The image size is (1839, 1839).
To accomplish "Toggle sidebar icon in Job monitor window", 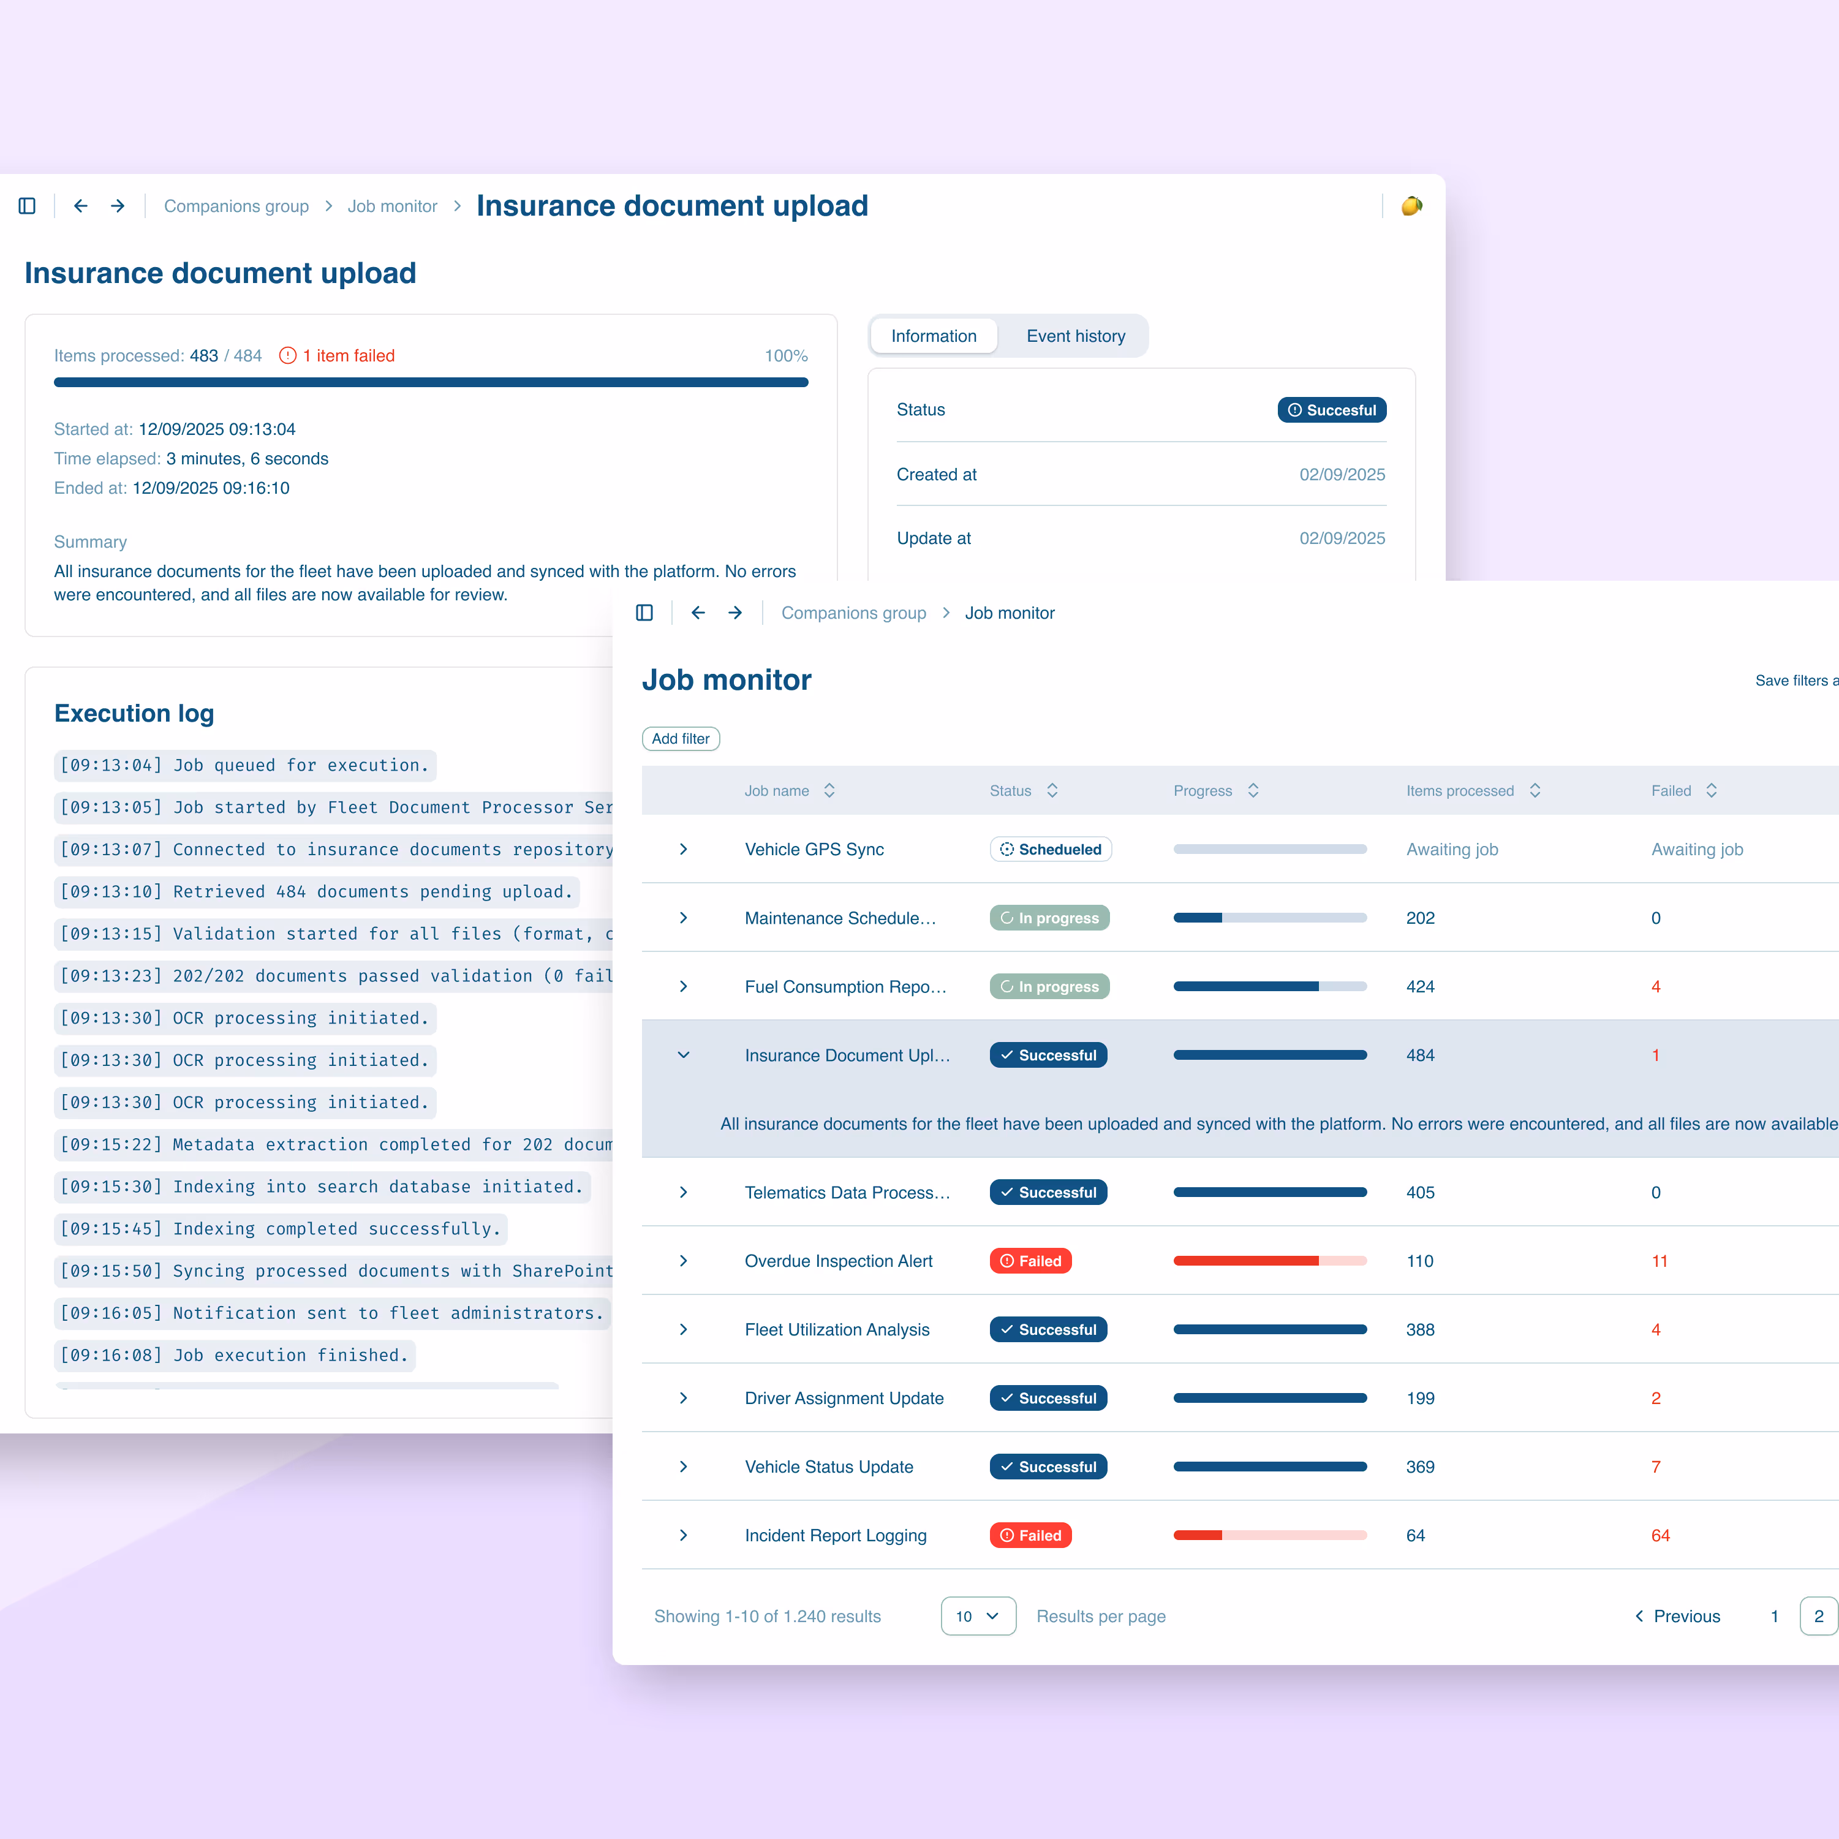I will click(x=644, y=613).
